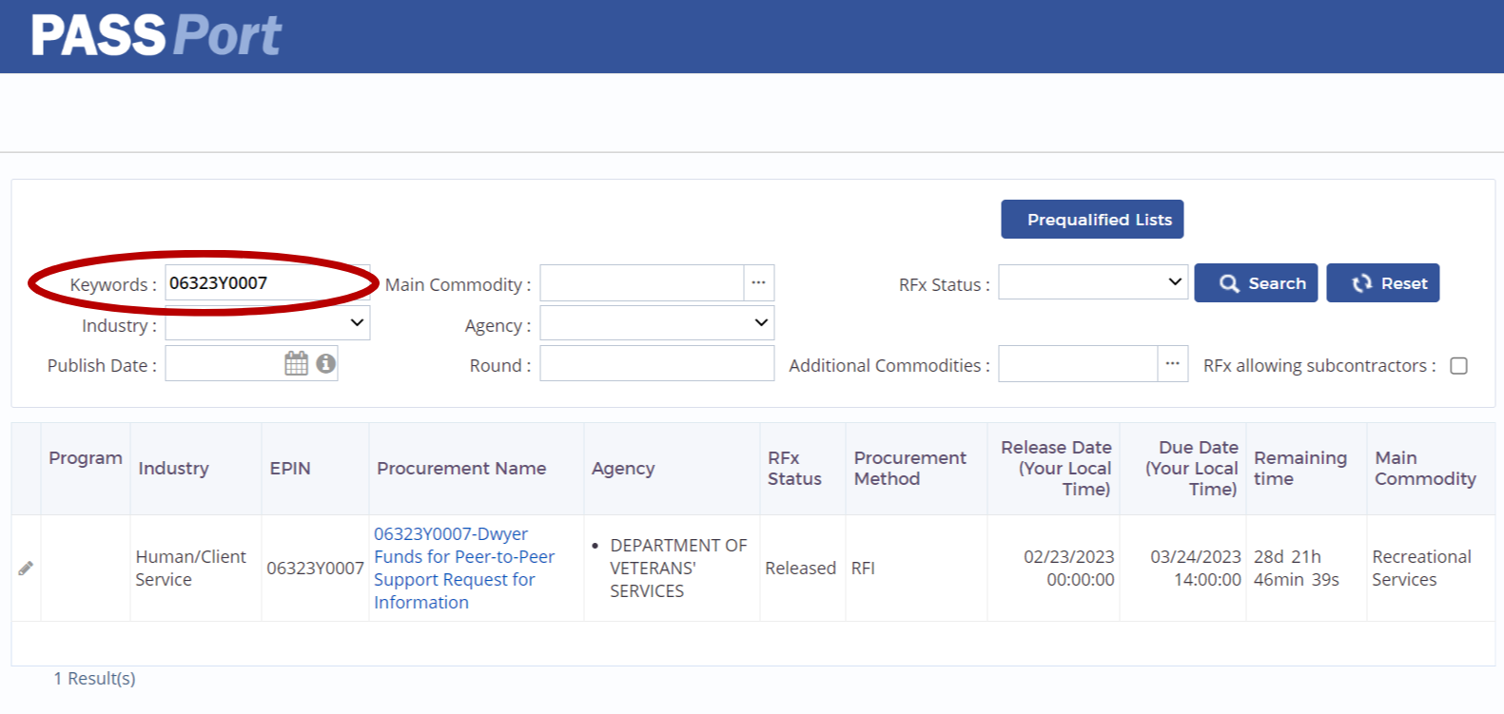Image resolution: width=1504 pixels, height=714 pixels.
Task: Expand the Industry dropdown
Action: 267,323
